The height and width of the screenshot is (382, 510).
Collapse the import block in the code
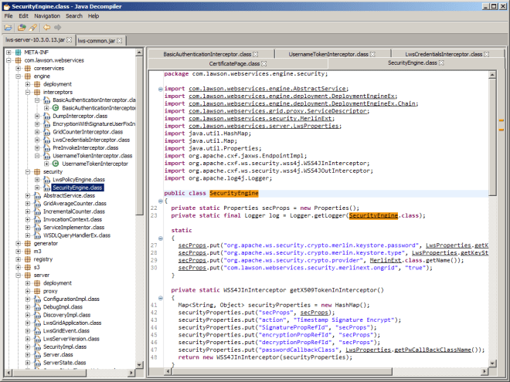click(x=160, y=90)
